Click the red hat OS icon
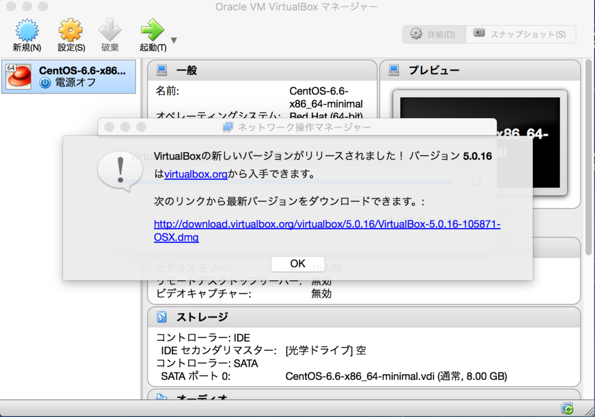This screenshot has height=417, width=595. pos(19,76)
